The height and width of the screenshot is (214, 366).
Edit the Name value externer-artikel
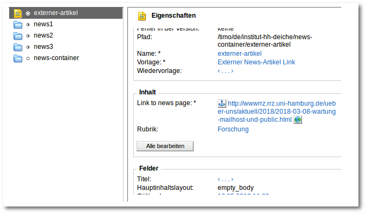(240, 54)
